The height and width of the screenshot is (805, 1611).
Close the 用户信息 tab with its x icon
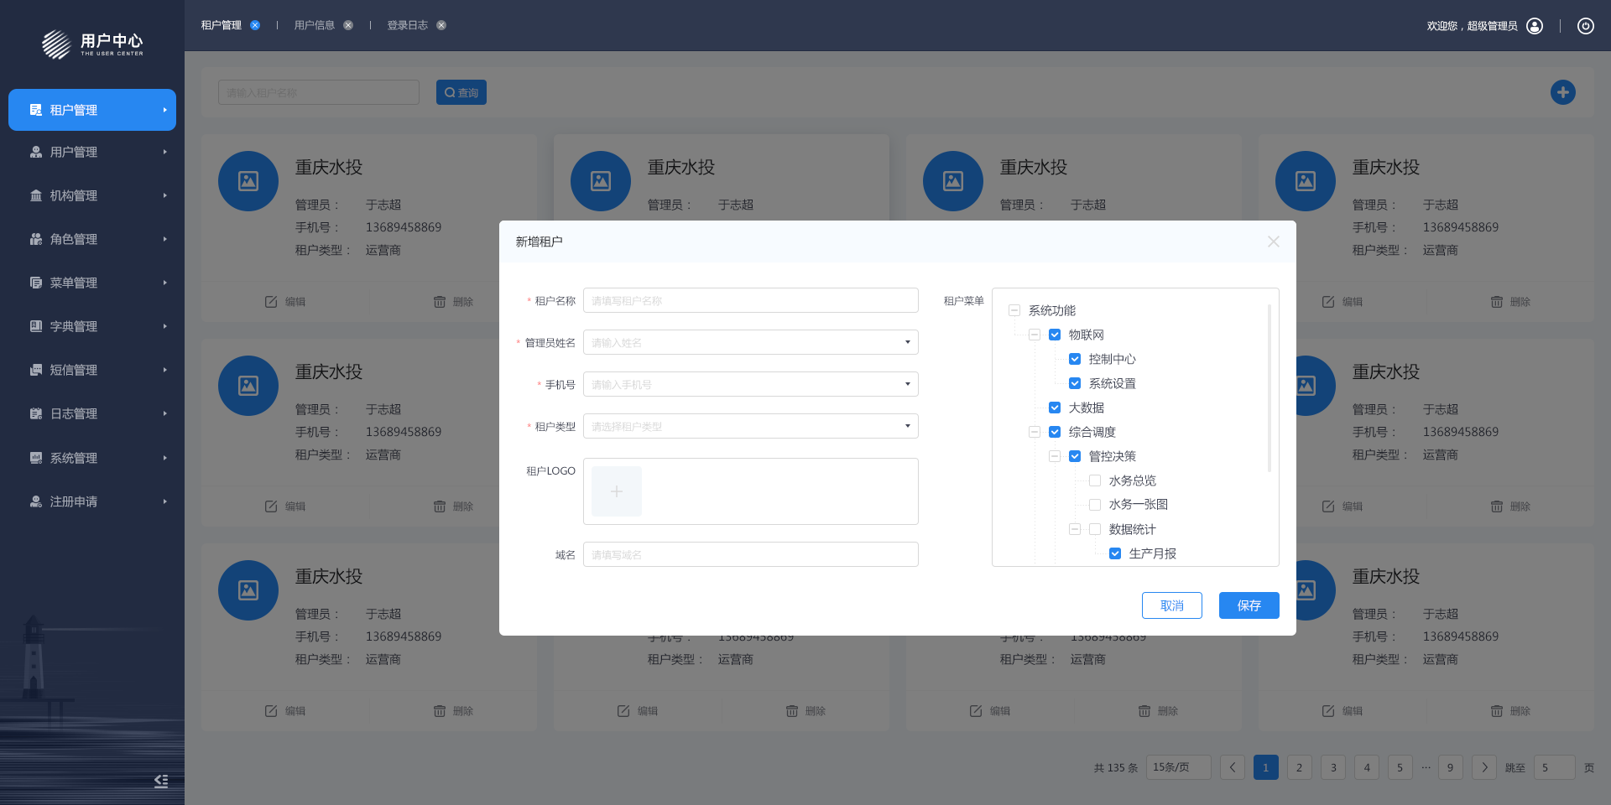pos(348,25)
